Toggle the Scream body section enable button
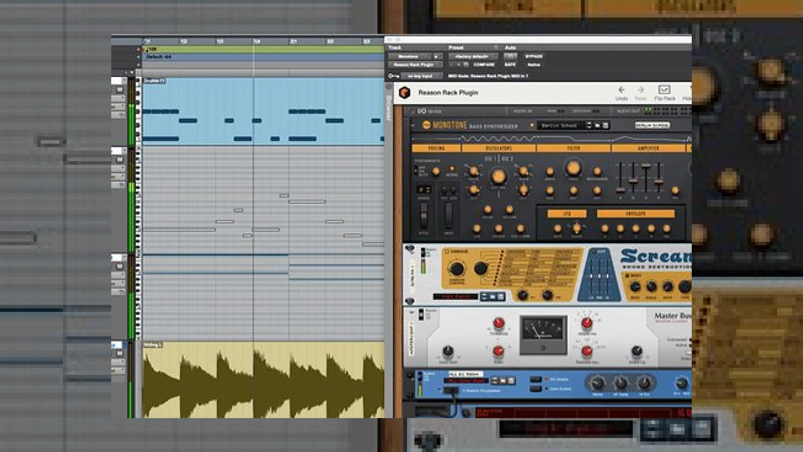The width and height of the screenshot is (803, 452). point(627,275)
